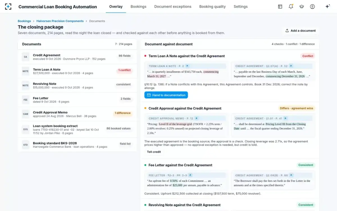The height and width of the screenshot is (211, 337).
Task: Click the 7 · 214 pages summary
Action: (x=124, y=44)
